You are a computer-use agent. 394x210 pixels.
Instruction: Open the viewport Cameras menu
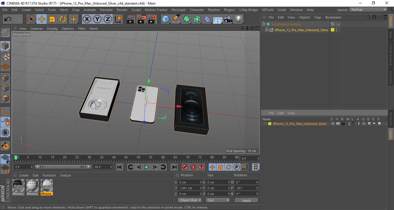click(37, 29)
